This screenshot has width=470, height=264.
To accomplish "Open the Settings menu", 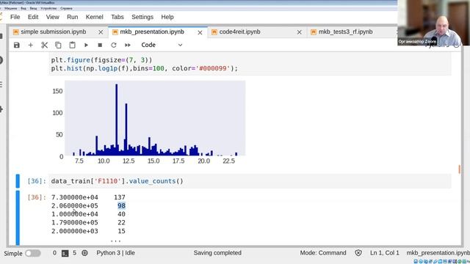I will tap(142, 17).
